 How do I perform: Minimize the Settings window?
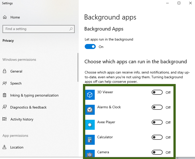(x=167, y=3)
